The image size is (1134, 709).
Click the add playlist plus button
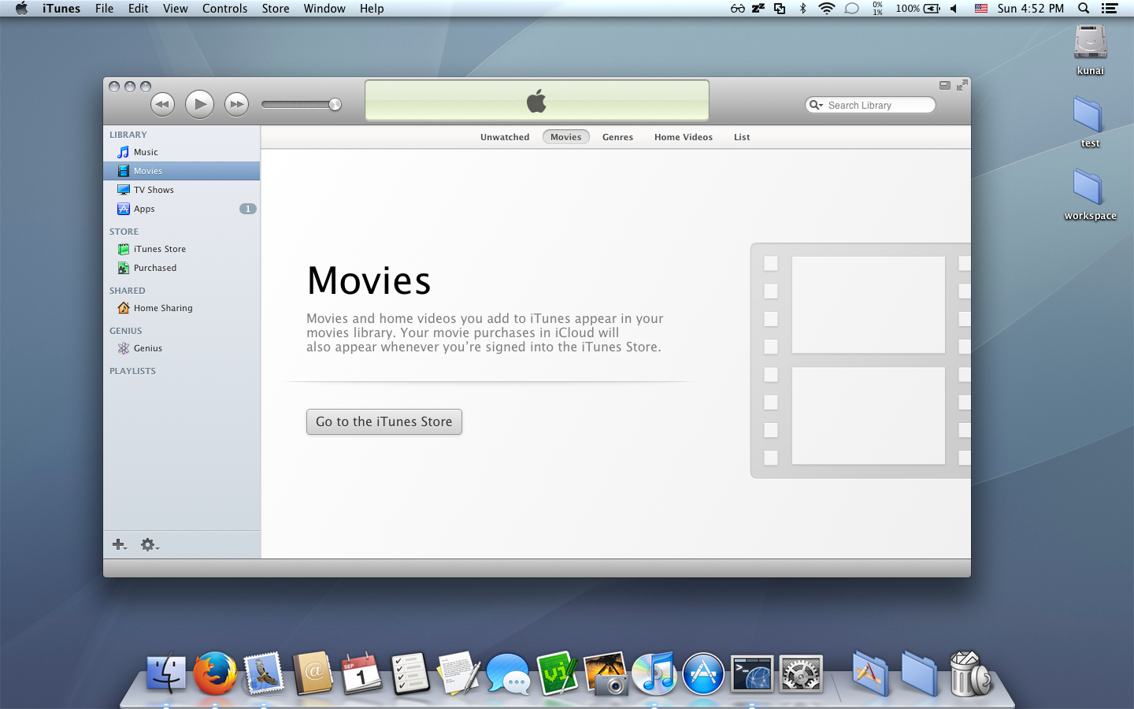120,544
